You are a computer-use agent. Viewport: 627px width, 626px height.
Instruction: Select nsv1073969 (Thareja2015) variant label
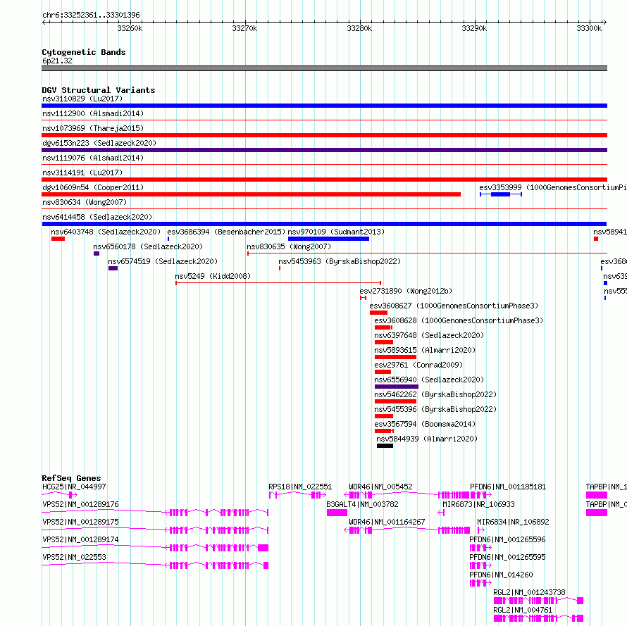[x=93, y=128]
